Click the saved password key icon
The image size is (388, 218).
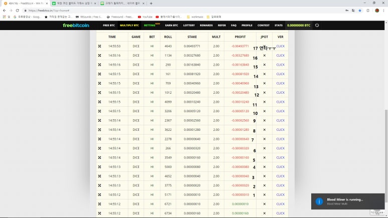(x=347, y=11)
